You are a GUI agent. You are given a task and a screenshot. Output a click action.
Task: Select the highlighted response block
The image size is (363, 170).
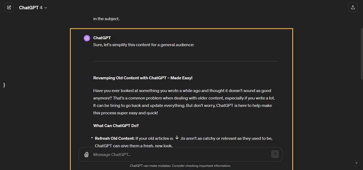click(181, 98)
